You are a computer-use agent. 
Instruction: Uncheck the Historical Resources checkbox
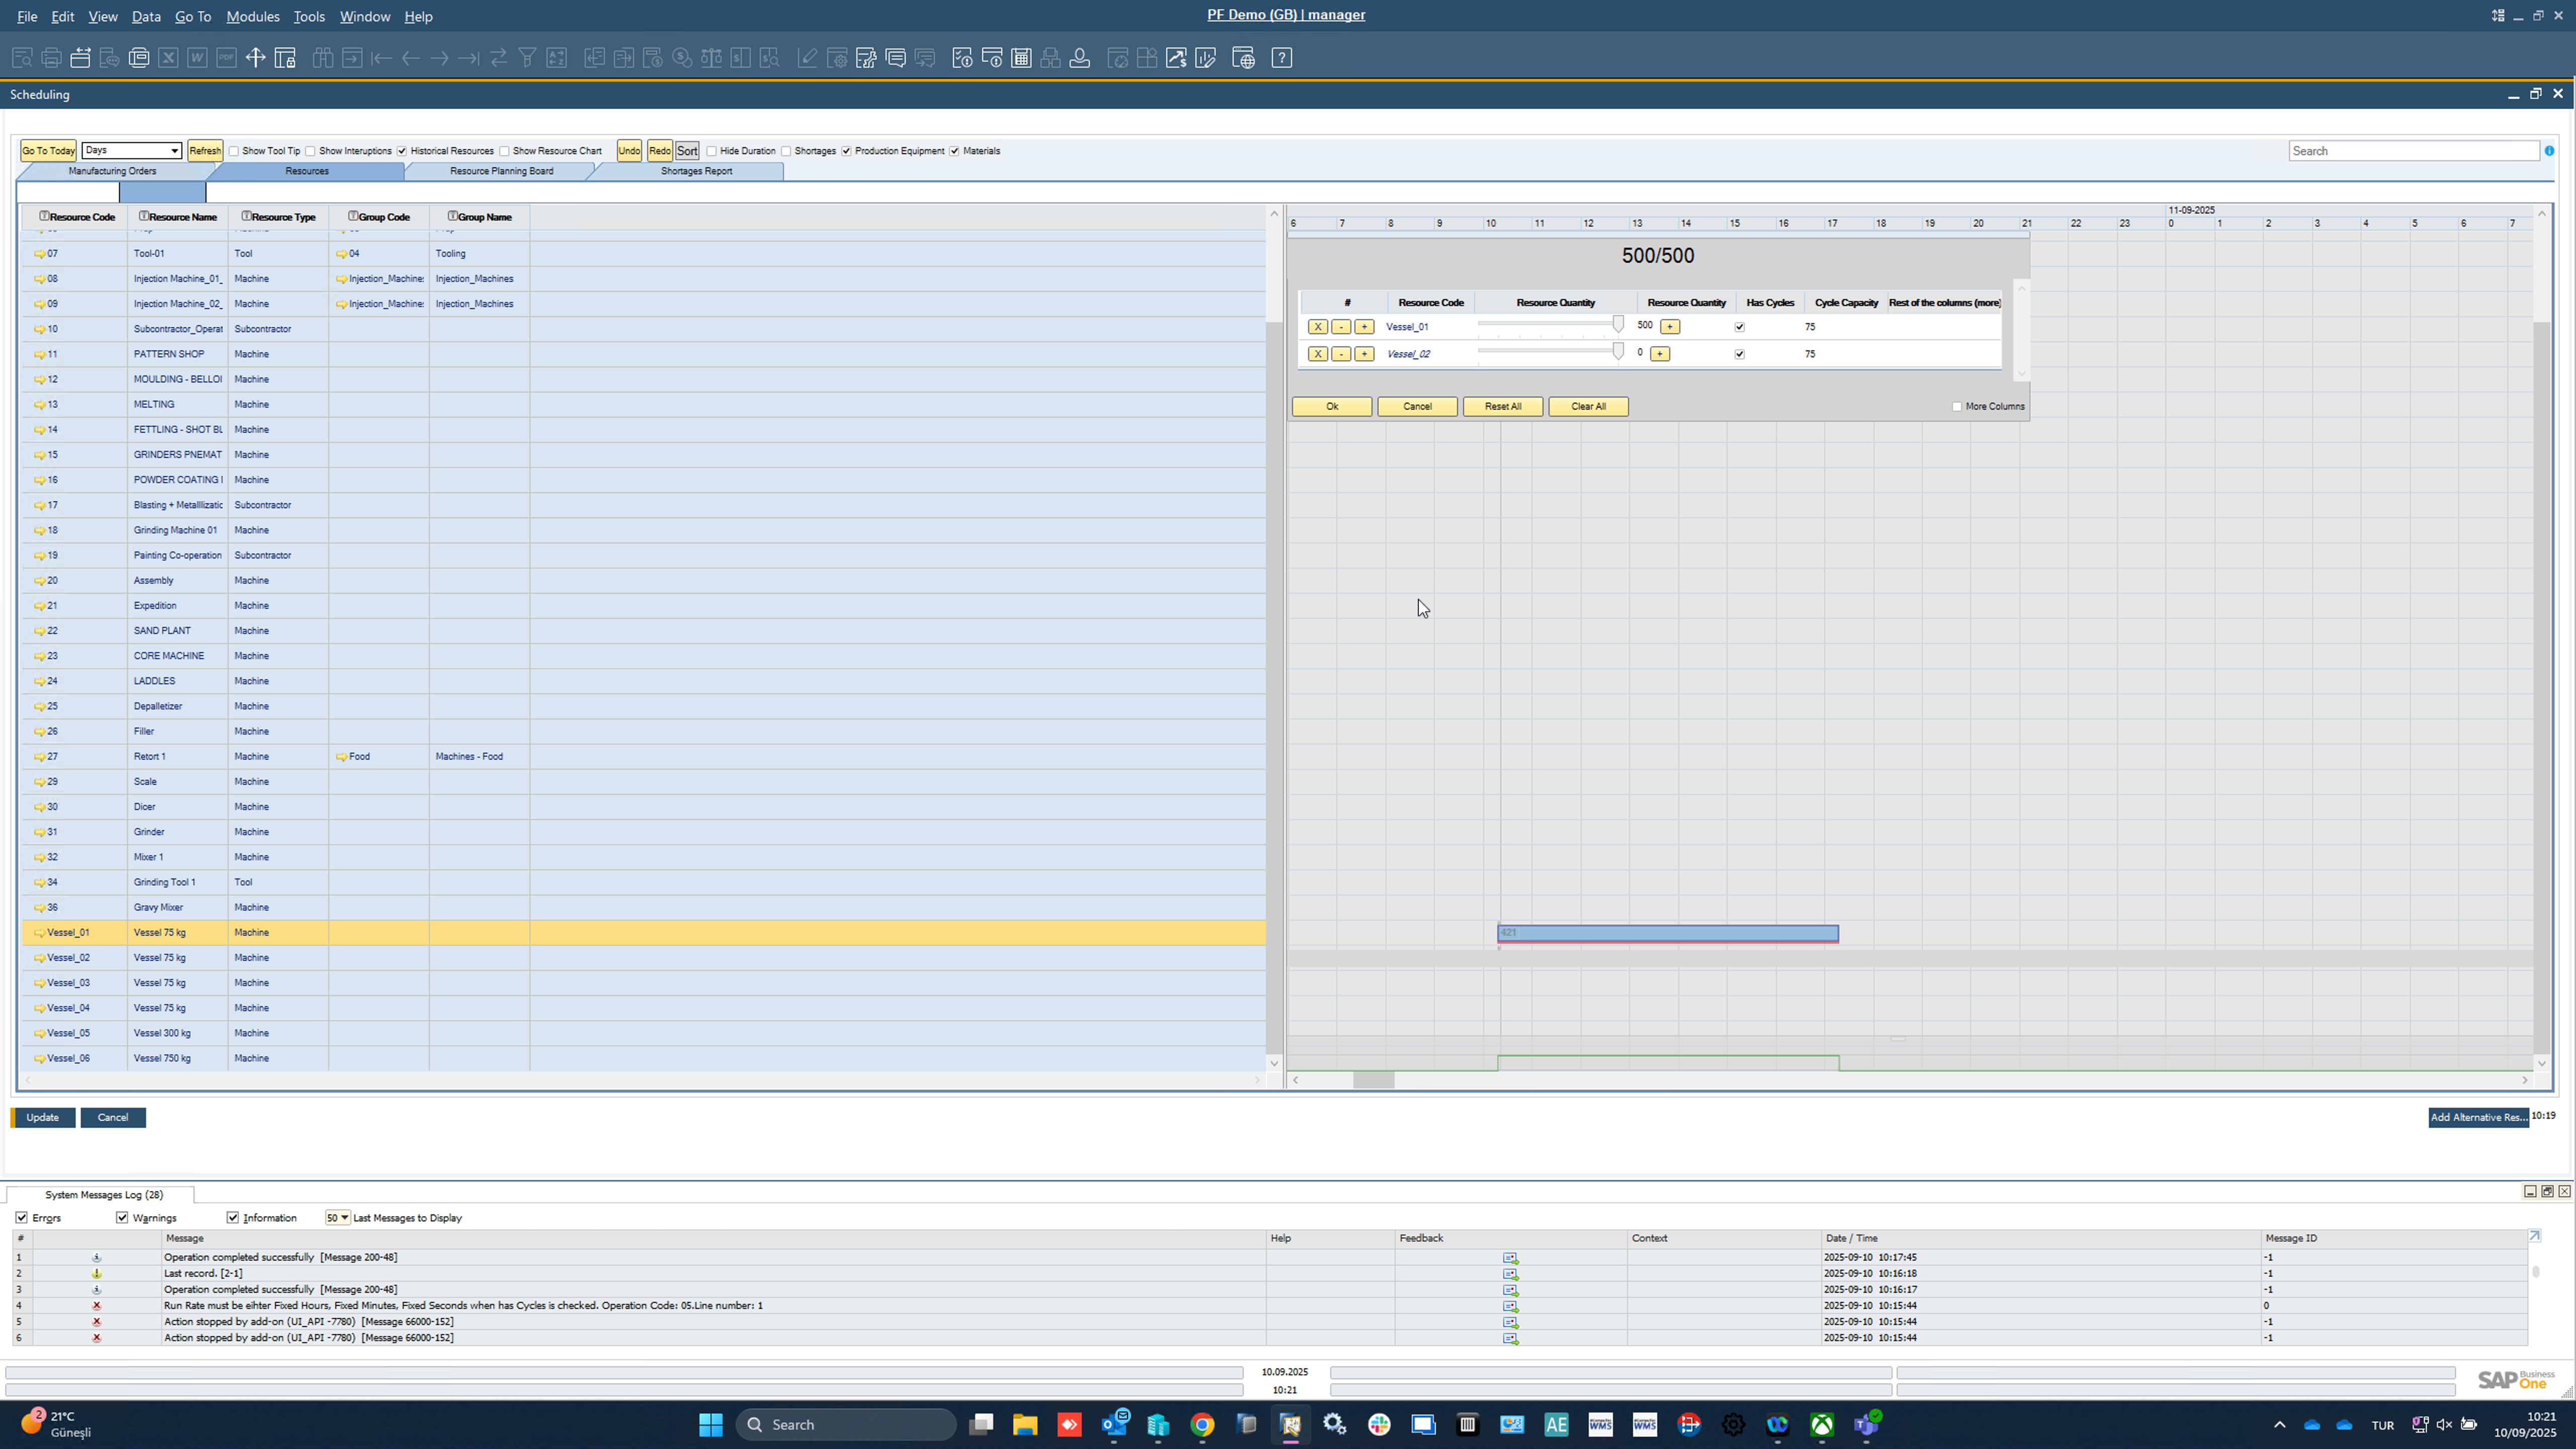[x=402, y=151]
